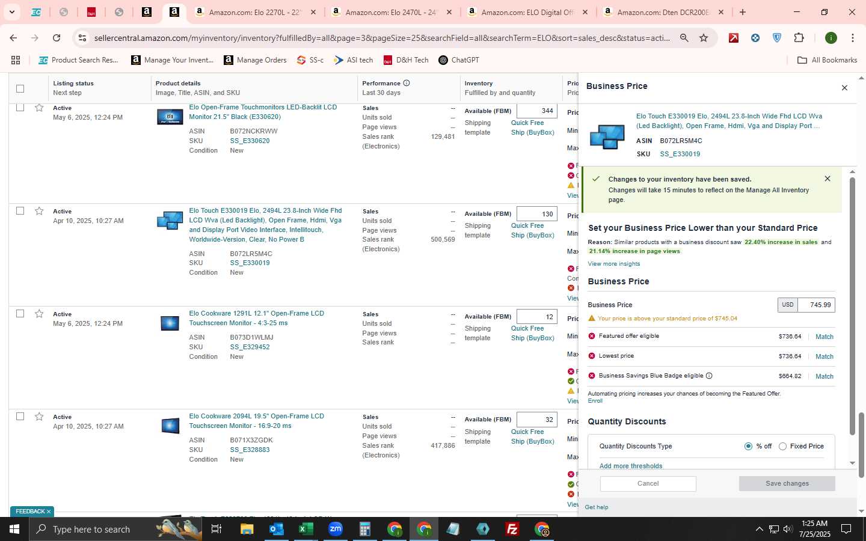
Task: Click the Business Price panel scrollbar
Action: click(852, 306)
